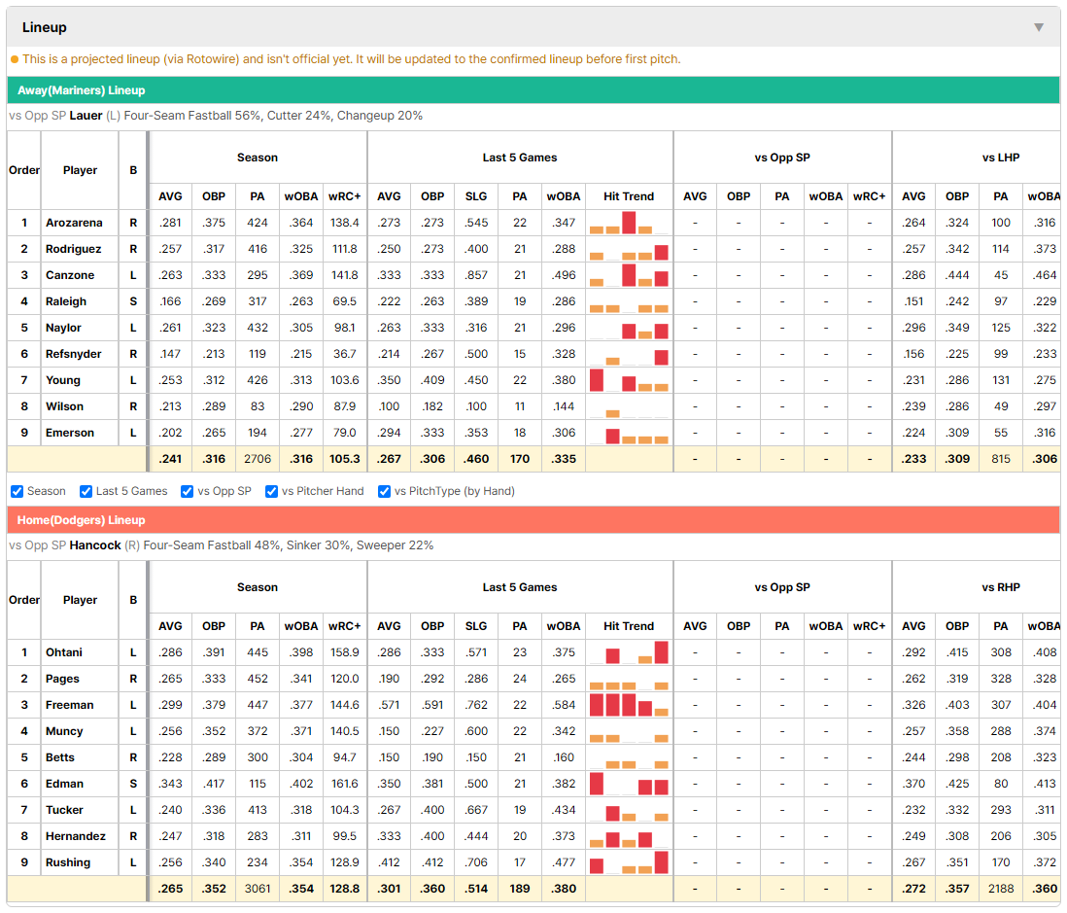1067x913 pixels.
Task: Toggle vs Pitcher Hand checkbox
Action: coord(271,492)
